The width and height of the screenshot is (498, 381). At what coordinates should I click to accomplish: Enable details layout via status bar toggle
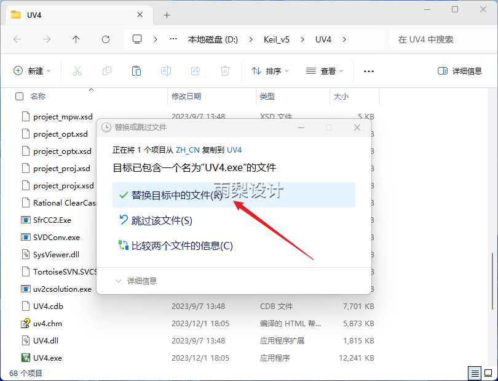tap(474, 373)
